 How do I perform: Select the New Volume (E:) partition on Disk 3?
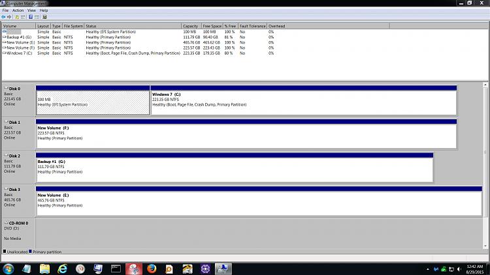pos(259,201)
